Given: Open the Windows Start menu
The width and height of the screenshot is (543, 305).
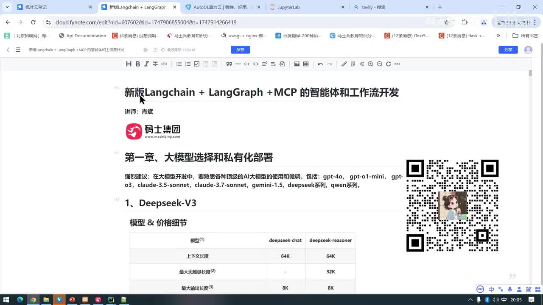Looking at the screenshot, I should click(6, 299).
